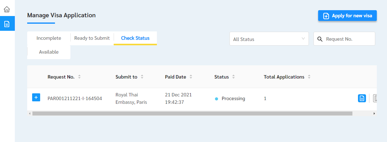Sort by Request No. column
Screen dimensions: 387x142
79,77
